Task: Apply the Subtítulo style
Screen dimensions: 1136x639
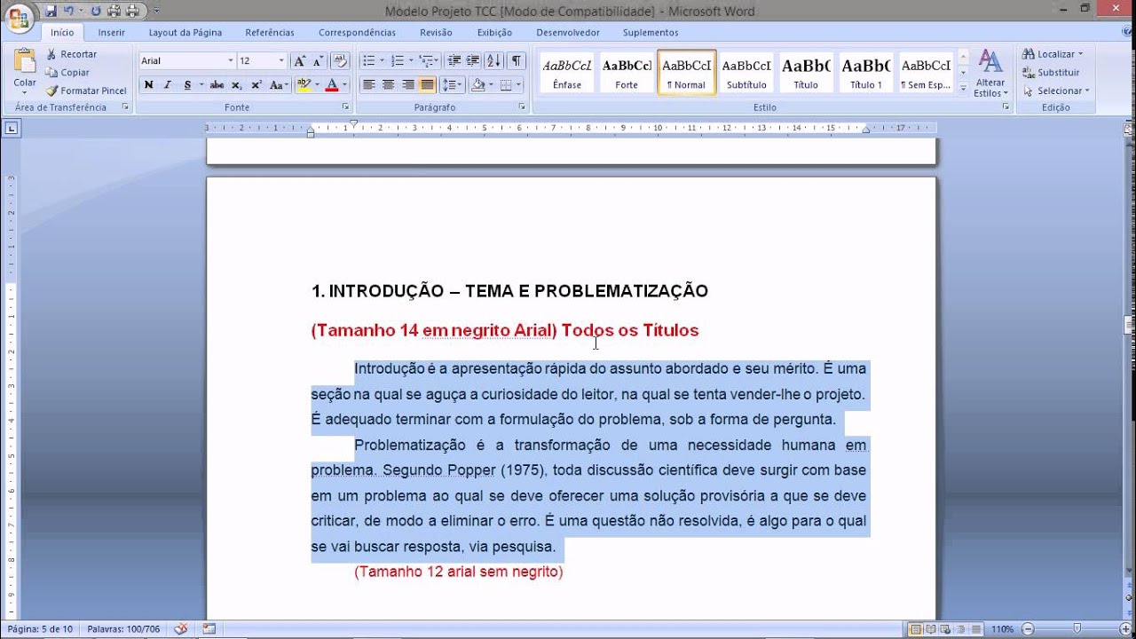Action: tap(746, 73)
